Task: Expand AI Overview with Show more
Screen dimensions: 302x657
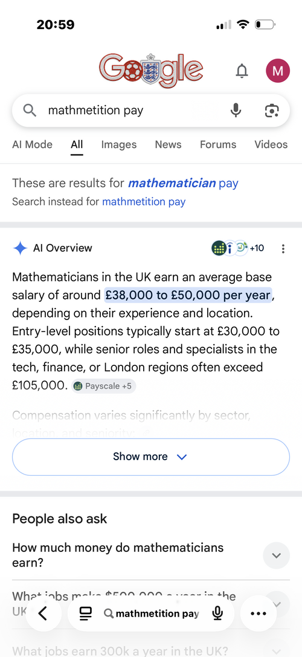Action: pos(151,457)
